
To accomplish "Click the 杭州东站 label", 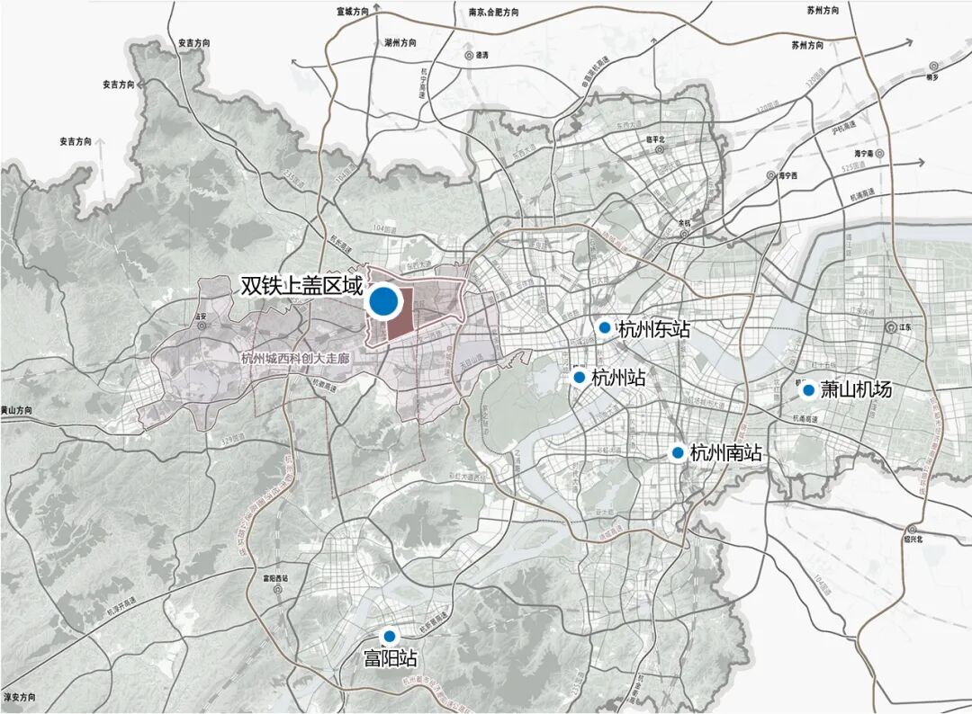I will tap(654, 329).
